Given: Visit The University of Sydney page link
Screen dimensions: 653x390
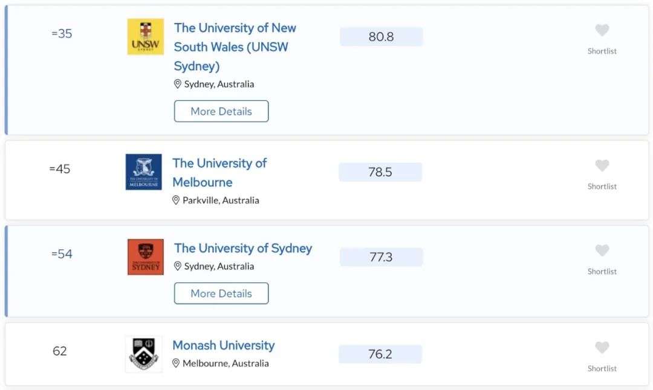Looking at the screenshot, I should 243,249.
